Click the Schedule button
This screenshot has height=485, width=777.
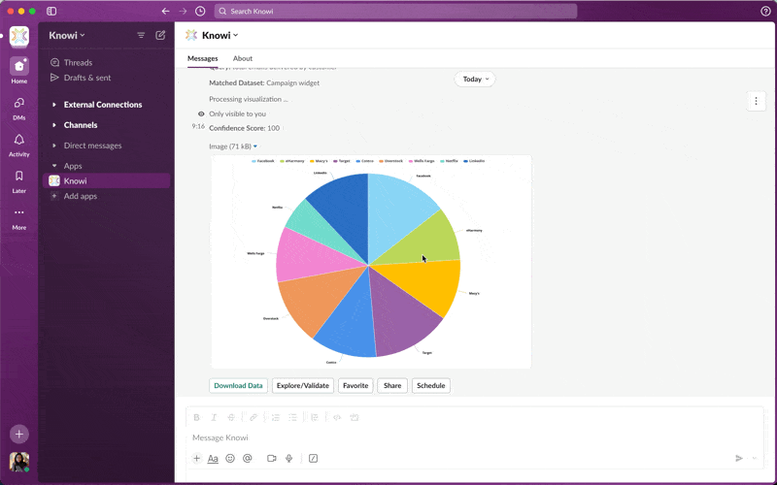click(430, 385)
